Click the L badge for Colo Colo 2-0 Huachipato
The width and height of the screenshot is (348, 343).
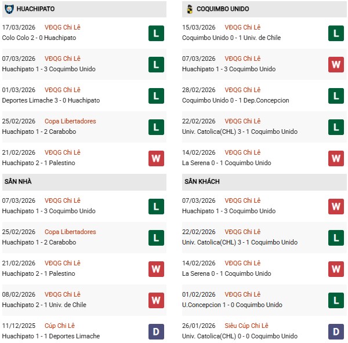[x=156, y=34]
